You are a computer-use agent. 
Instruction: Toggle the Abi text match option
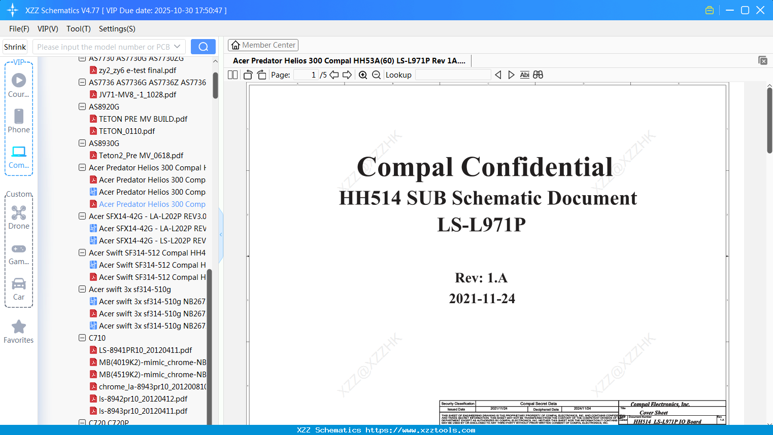[x=525, y=75]
